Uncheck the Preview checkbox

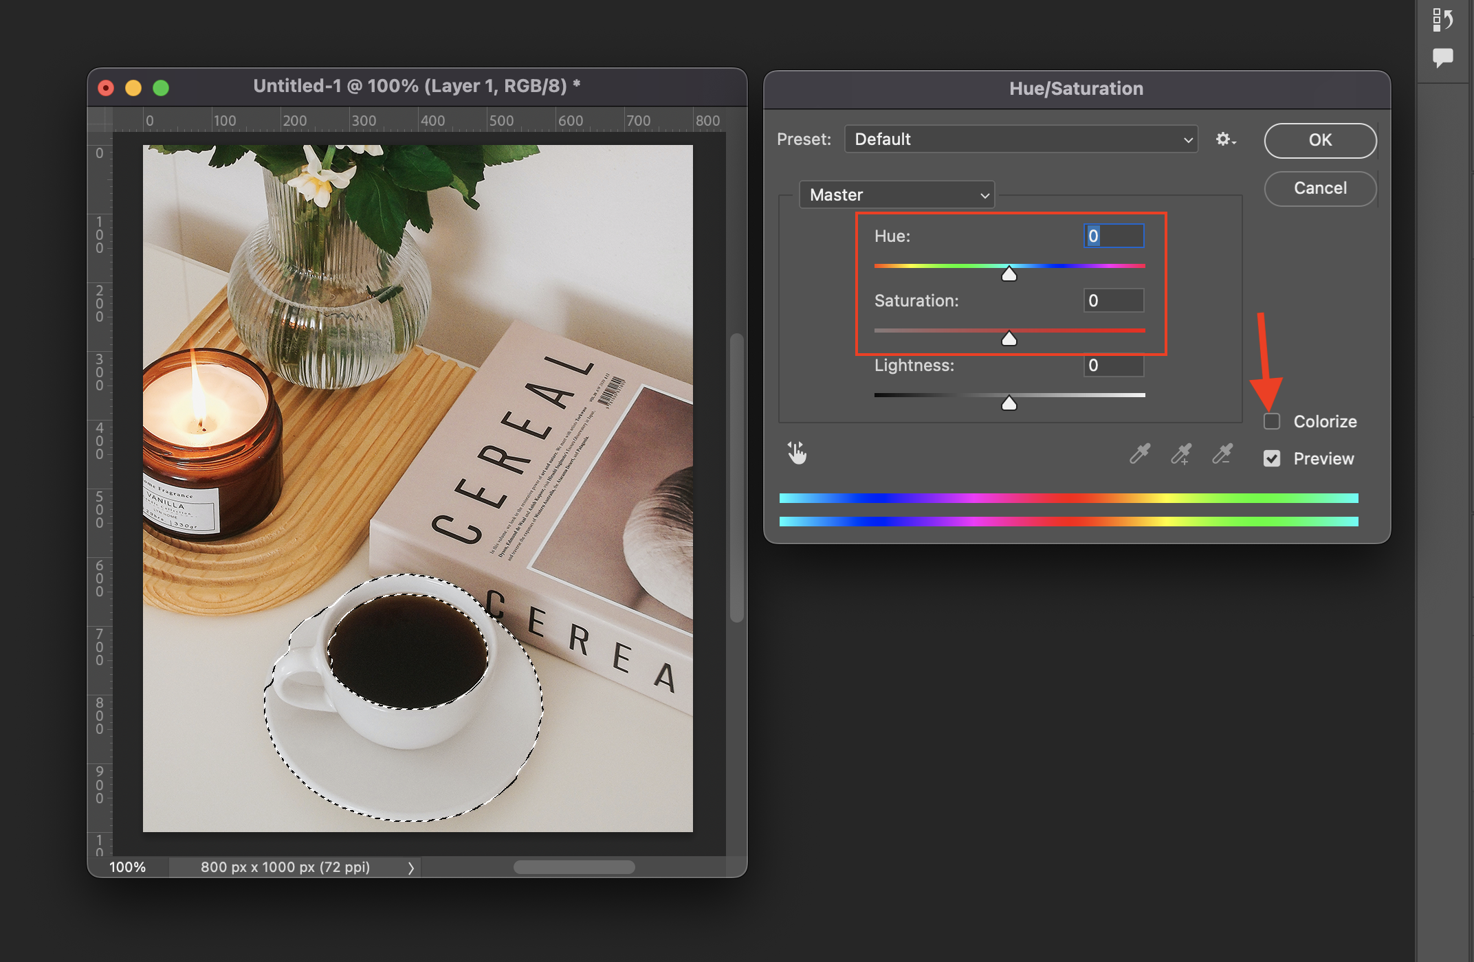click(1272, 458)
